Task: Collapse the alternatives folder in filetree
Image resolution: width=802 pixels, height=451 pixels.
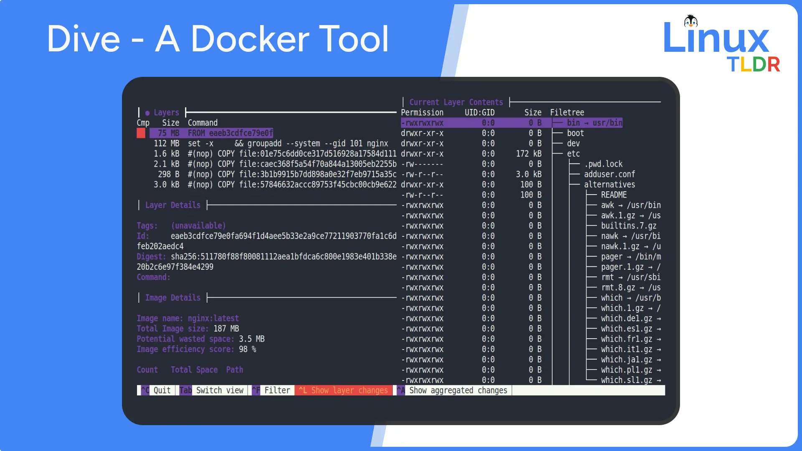Action: [609, 185]
